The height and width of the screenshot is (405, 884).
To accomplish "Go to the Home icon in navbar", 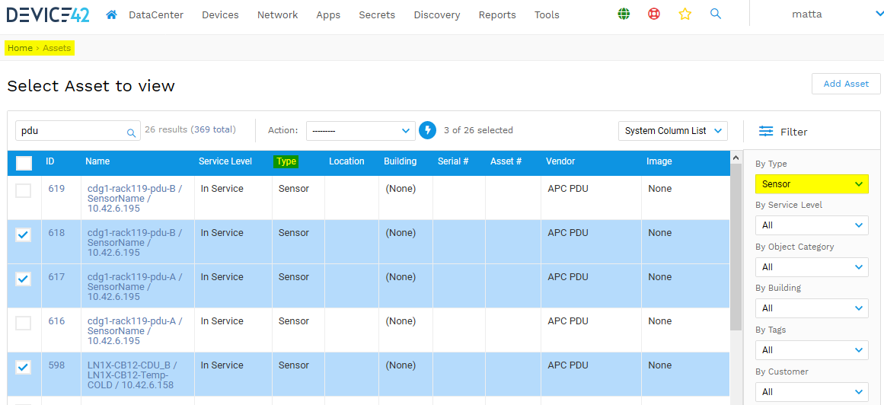I will pos(112,15).
